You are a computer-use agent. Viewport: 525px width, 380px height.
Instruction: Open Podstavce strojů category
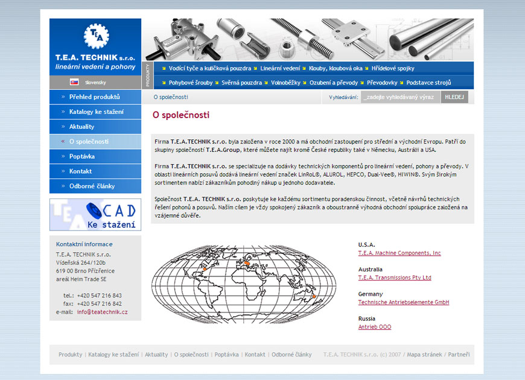click(428, 83)
